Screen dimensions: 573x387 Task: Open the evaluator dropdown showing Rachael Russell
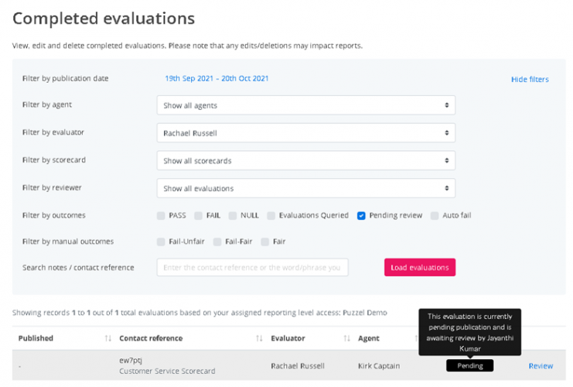[305, 133]
